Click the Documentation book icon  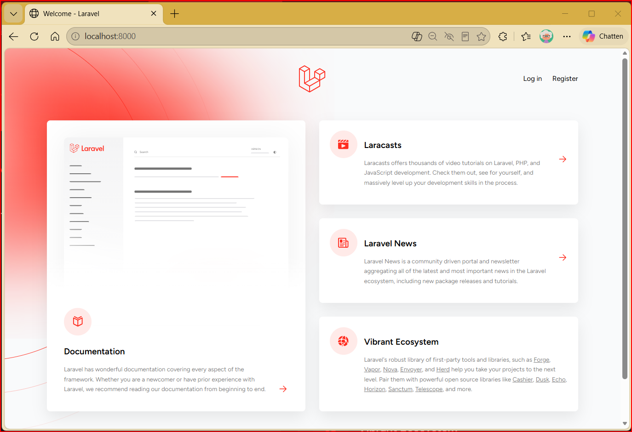pos(78,321)
